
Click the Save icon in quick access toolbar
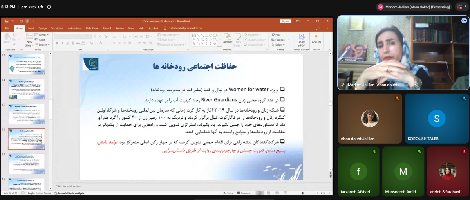click(x=6, y=21)
